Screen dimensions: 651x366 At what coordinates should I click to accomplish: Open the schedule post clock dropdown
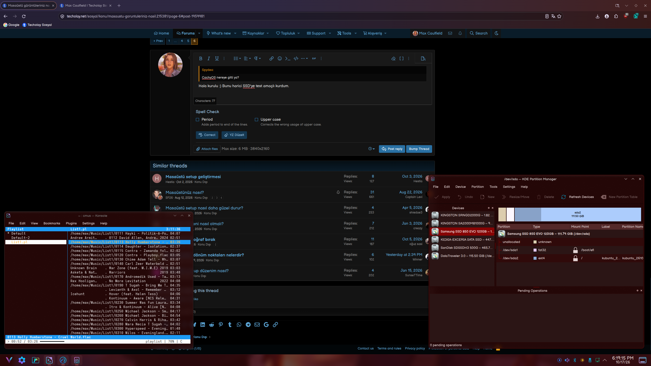pos(372,149)
